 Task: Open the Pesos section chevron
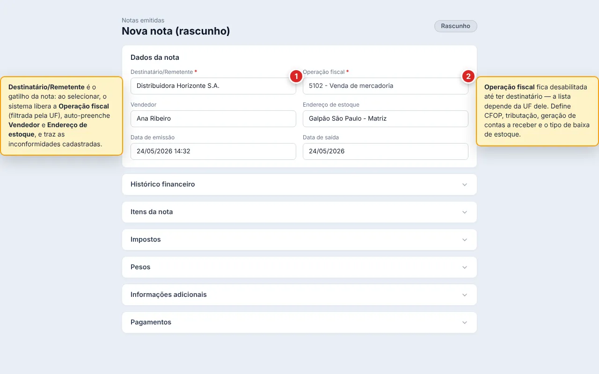[465, 267]
